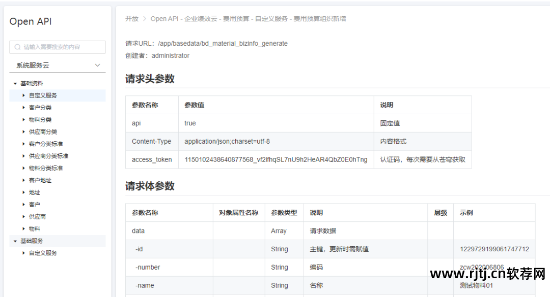The width and height of the screenshot is (550, 297).
Task: Click the 层级 column header
Action: [440, 213]
